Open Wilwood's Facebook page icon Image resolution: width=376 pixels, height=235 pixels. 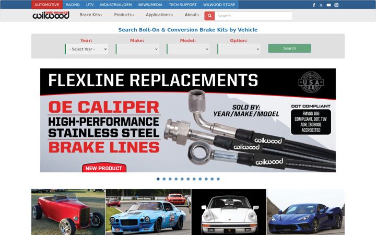(x=314, y=5)
